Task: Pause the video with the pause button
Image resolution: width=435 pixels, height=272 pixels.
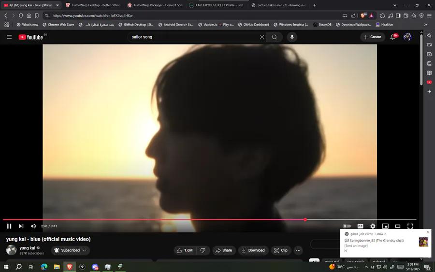Action: click(x=9, y=226)
